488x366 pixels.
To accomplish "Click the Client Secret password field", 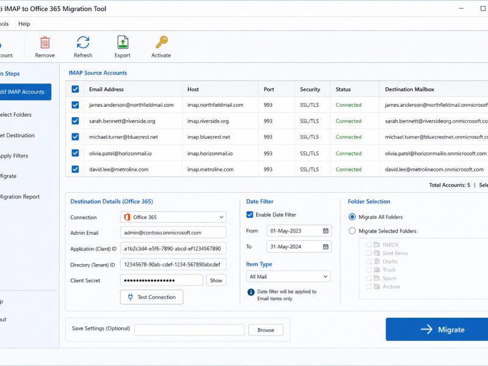I will tap(162, 281).
